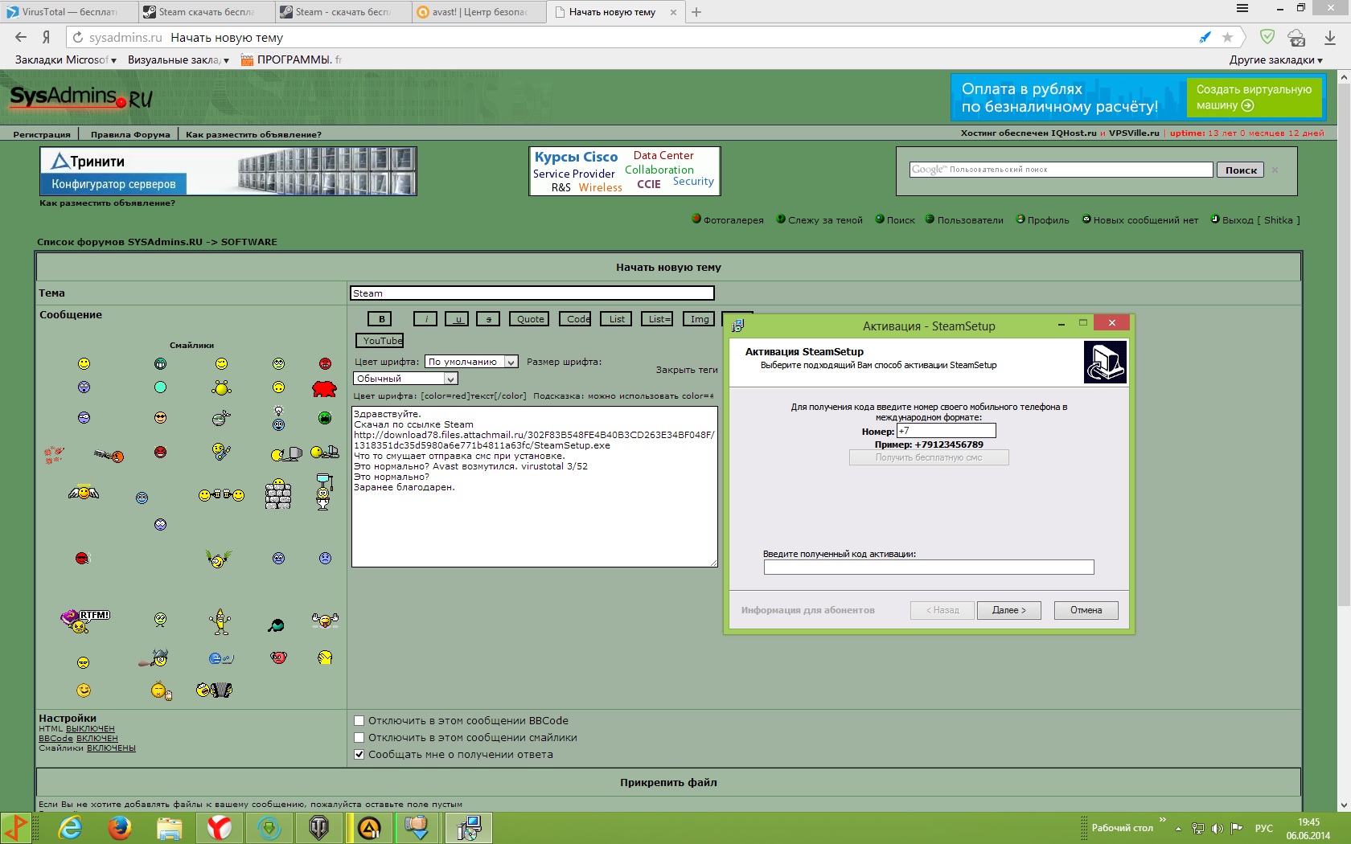1351x844 pixels.
Task: Open the green download-arrow app on taskbar
Action: pos(269,828)
